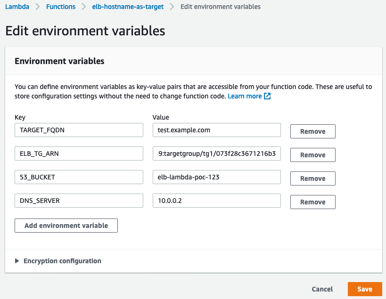The image size is (386, 299).
Task: Remove the DNS_SERVER variable
Action: click(312, 202)
